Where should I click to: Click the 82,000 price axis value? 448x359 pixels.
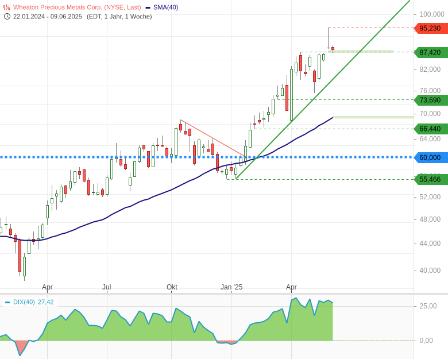point(430,70)
